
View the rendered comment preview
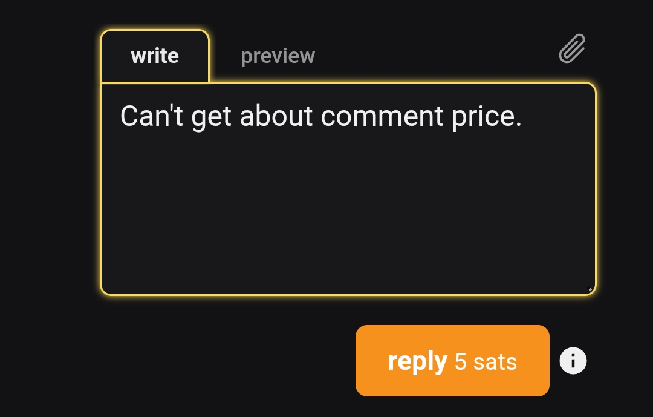coord(278,56)
